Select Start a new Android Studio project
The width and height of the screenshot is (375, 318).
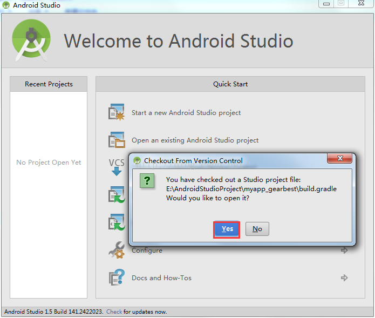click(x=186, y=113)
